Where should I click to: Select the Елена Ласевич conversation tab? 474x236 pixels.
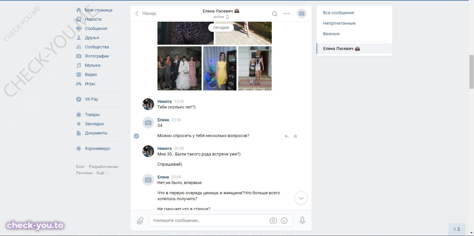click(x=354, y=49)
